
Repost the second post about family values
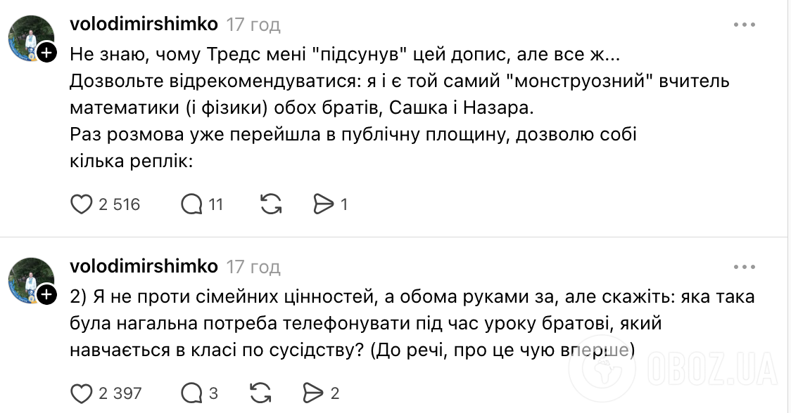pyautogui.click(x=262, y=393)
